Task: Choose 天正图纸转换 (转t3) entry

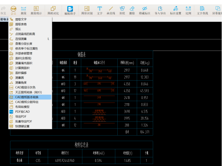Action: point(30,92)
